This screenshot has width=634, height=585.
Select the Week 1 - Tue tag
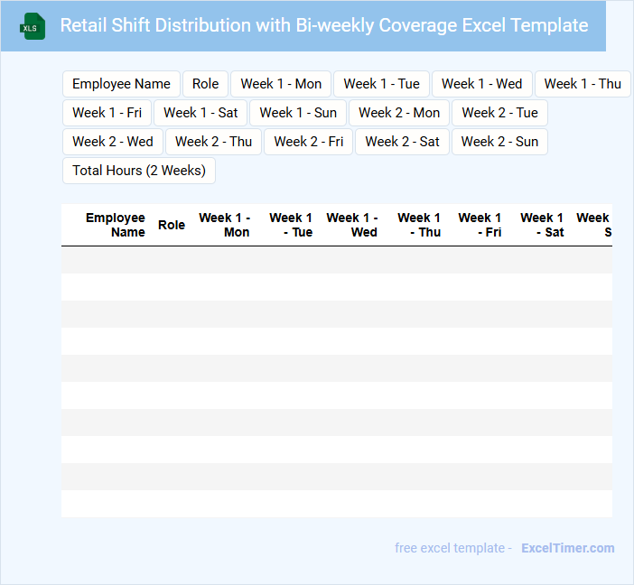coord(382,84)
